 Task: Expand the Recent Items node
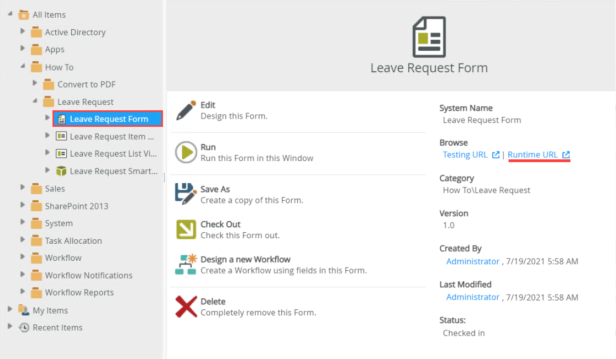[x=10, y=326]
